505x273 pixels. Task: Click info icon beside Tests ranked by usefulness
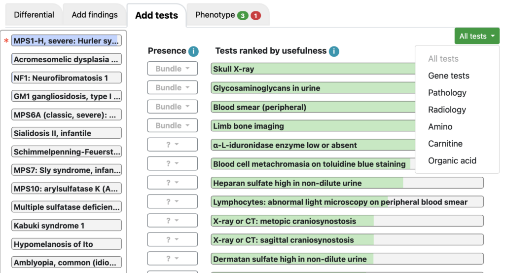[334, 51]
